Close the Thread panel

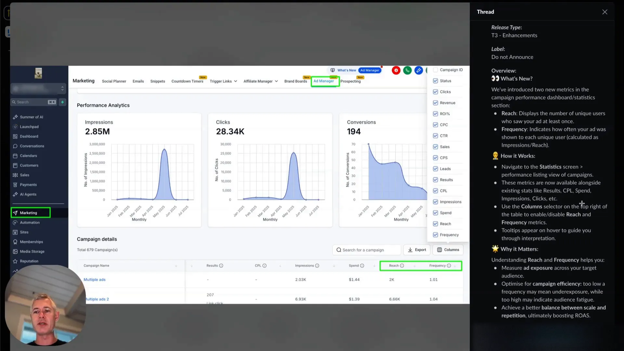(x=604, y=12)
